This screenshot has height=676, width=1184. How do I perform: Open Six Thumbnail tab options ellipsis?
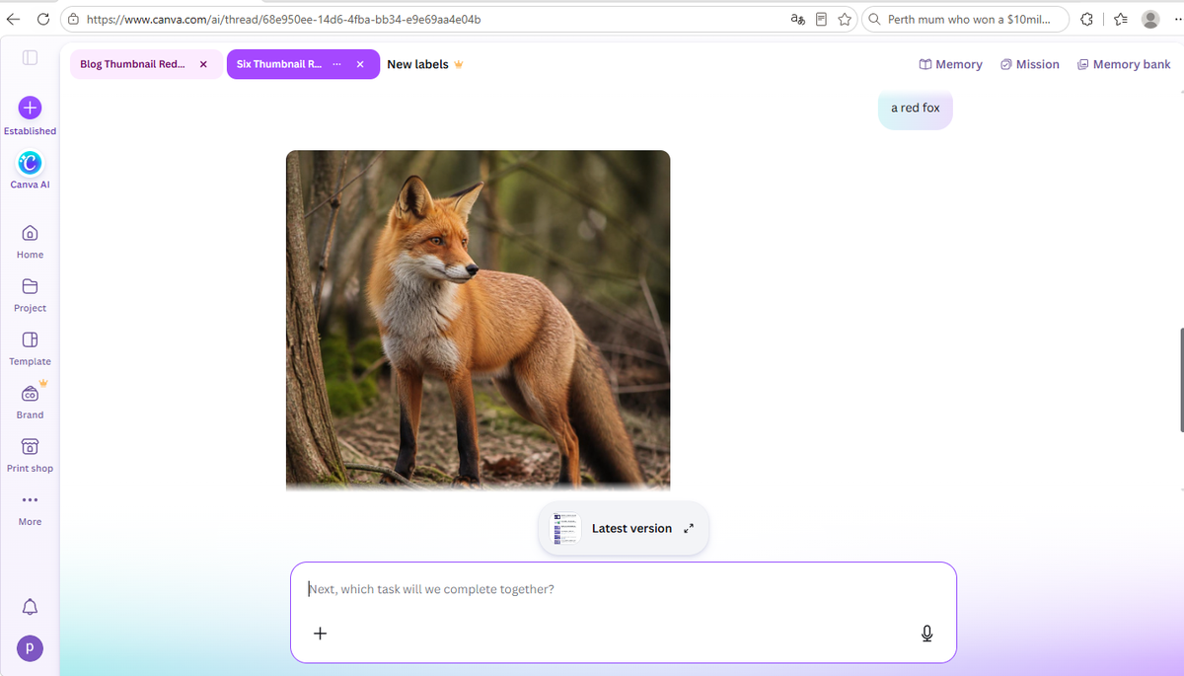click(337, 64)
